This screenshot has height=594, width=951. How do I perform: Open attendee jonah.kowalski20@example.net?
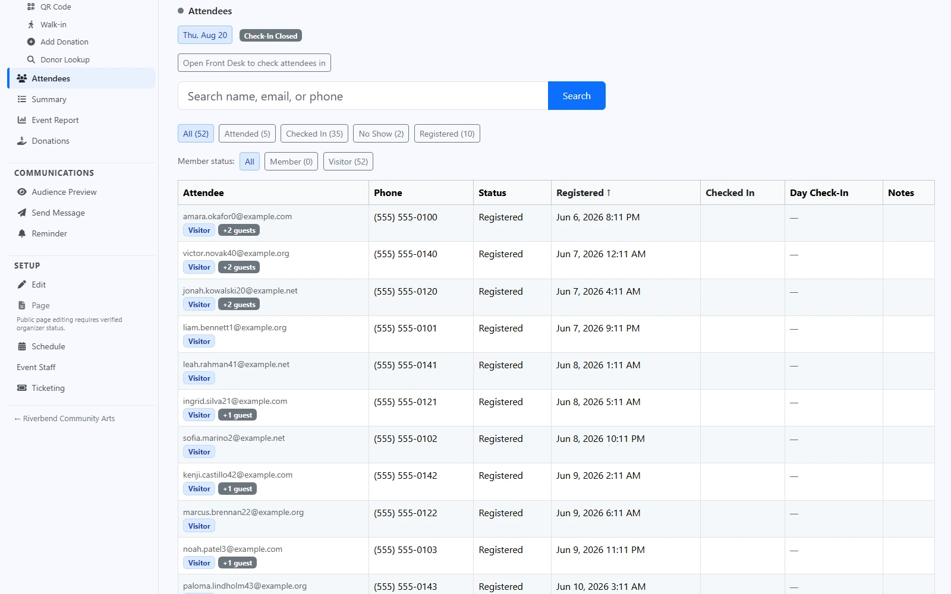240,290
